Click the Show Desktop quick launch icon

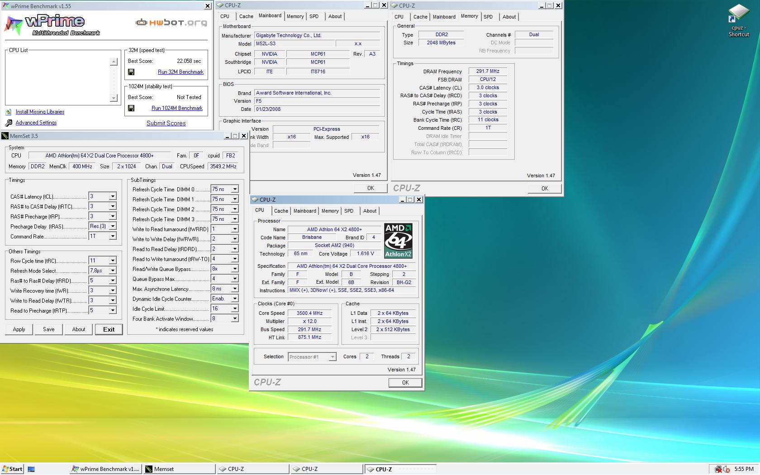(31, 469)
